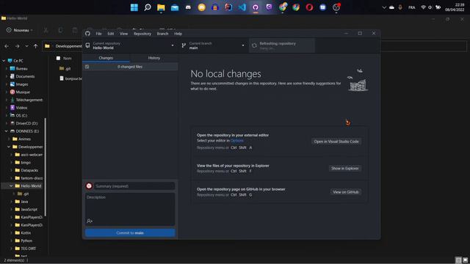Click the GitHub Desktop taskbar icon
The height and width of the screenshot is (264, 470).
pyautogui.click(x=256, y=7)
